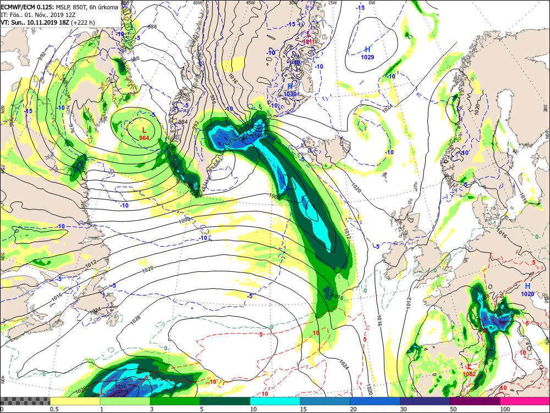
Task: Click the medium green 3–5 legend swatch
Action: coord(175,401)
